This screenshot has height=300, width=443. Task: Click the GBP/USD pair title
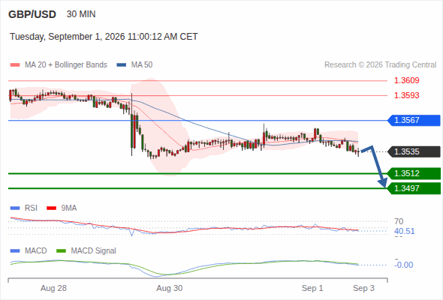(32, 14)
